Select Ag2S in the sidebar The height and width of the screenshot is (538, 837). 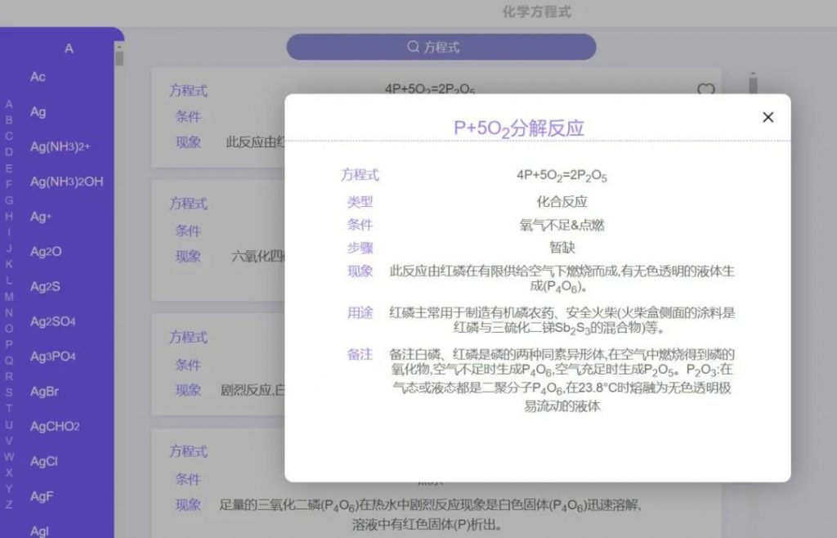(x=46, y=287)
